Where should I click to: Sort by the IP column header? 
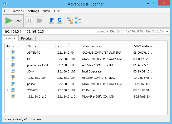[x=68, y=46]
